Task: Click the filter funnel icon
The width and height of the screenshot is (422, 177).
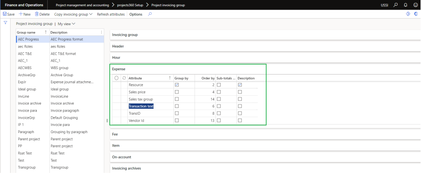Action: tap(5, 23)
